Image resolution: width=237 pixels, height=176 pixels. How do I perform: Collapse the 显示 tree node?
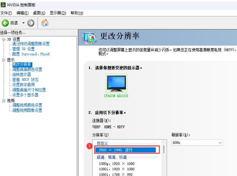click(4, 60)
